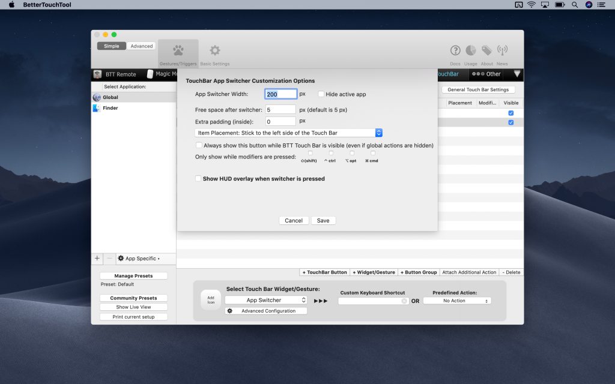Uncheck the second row's Visible checkbox
Image resolution: width=615 pixels, height=384 pixels.
point(510,122)
